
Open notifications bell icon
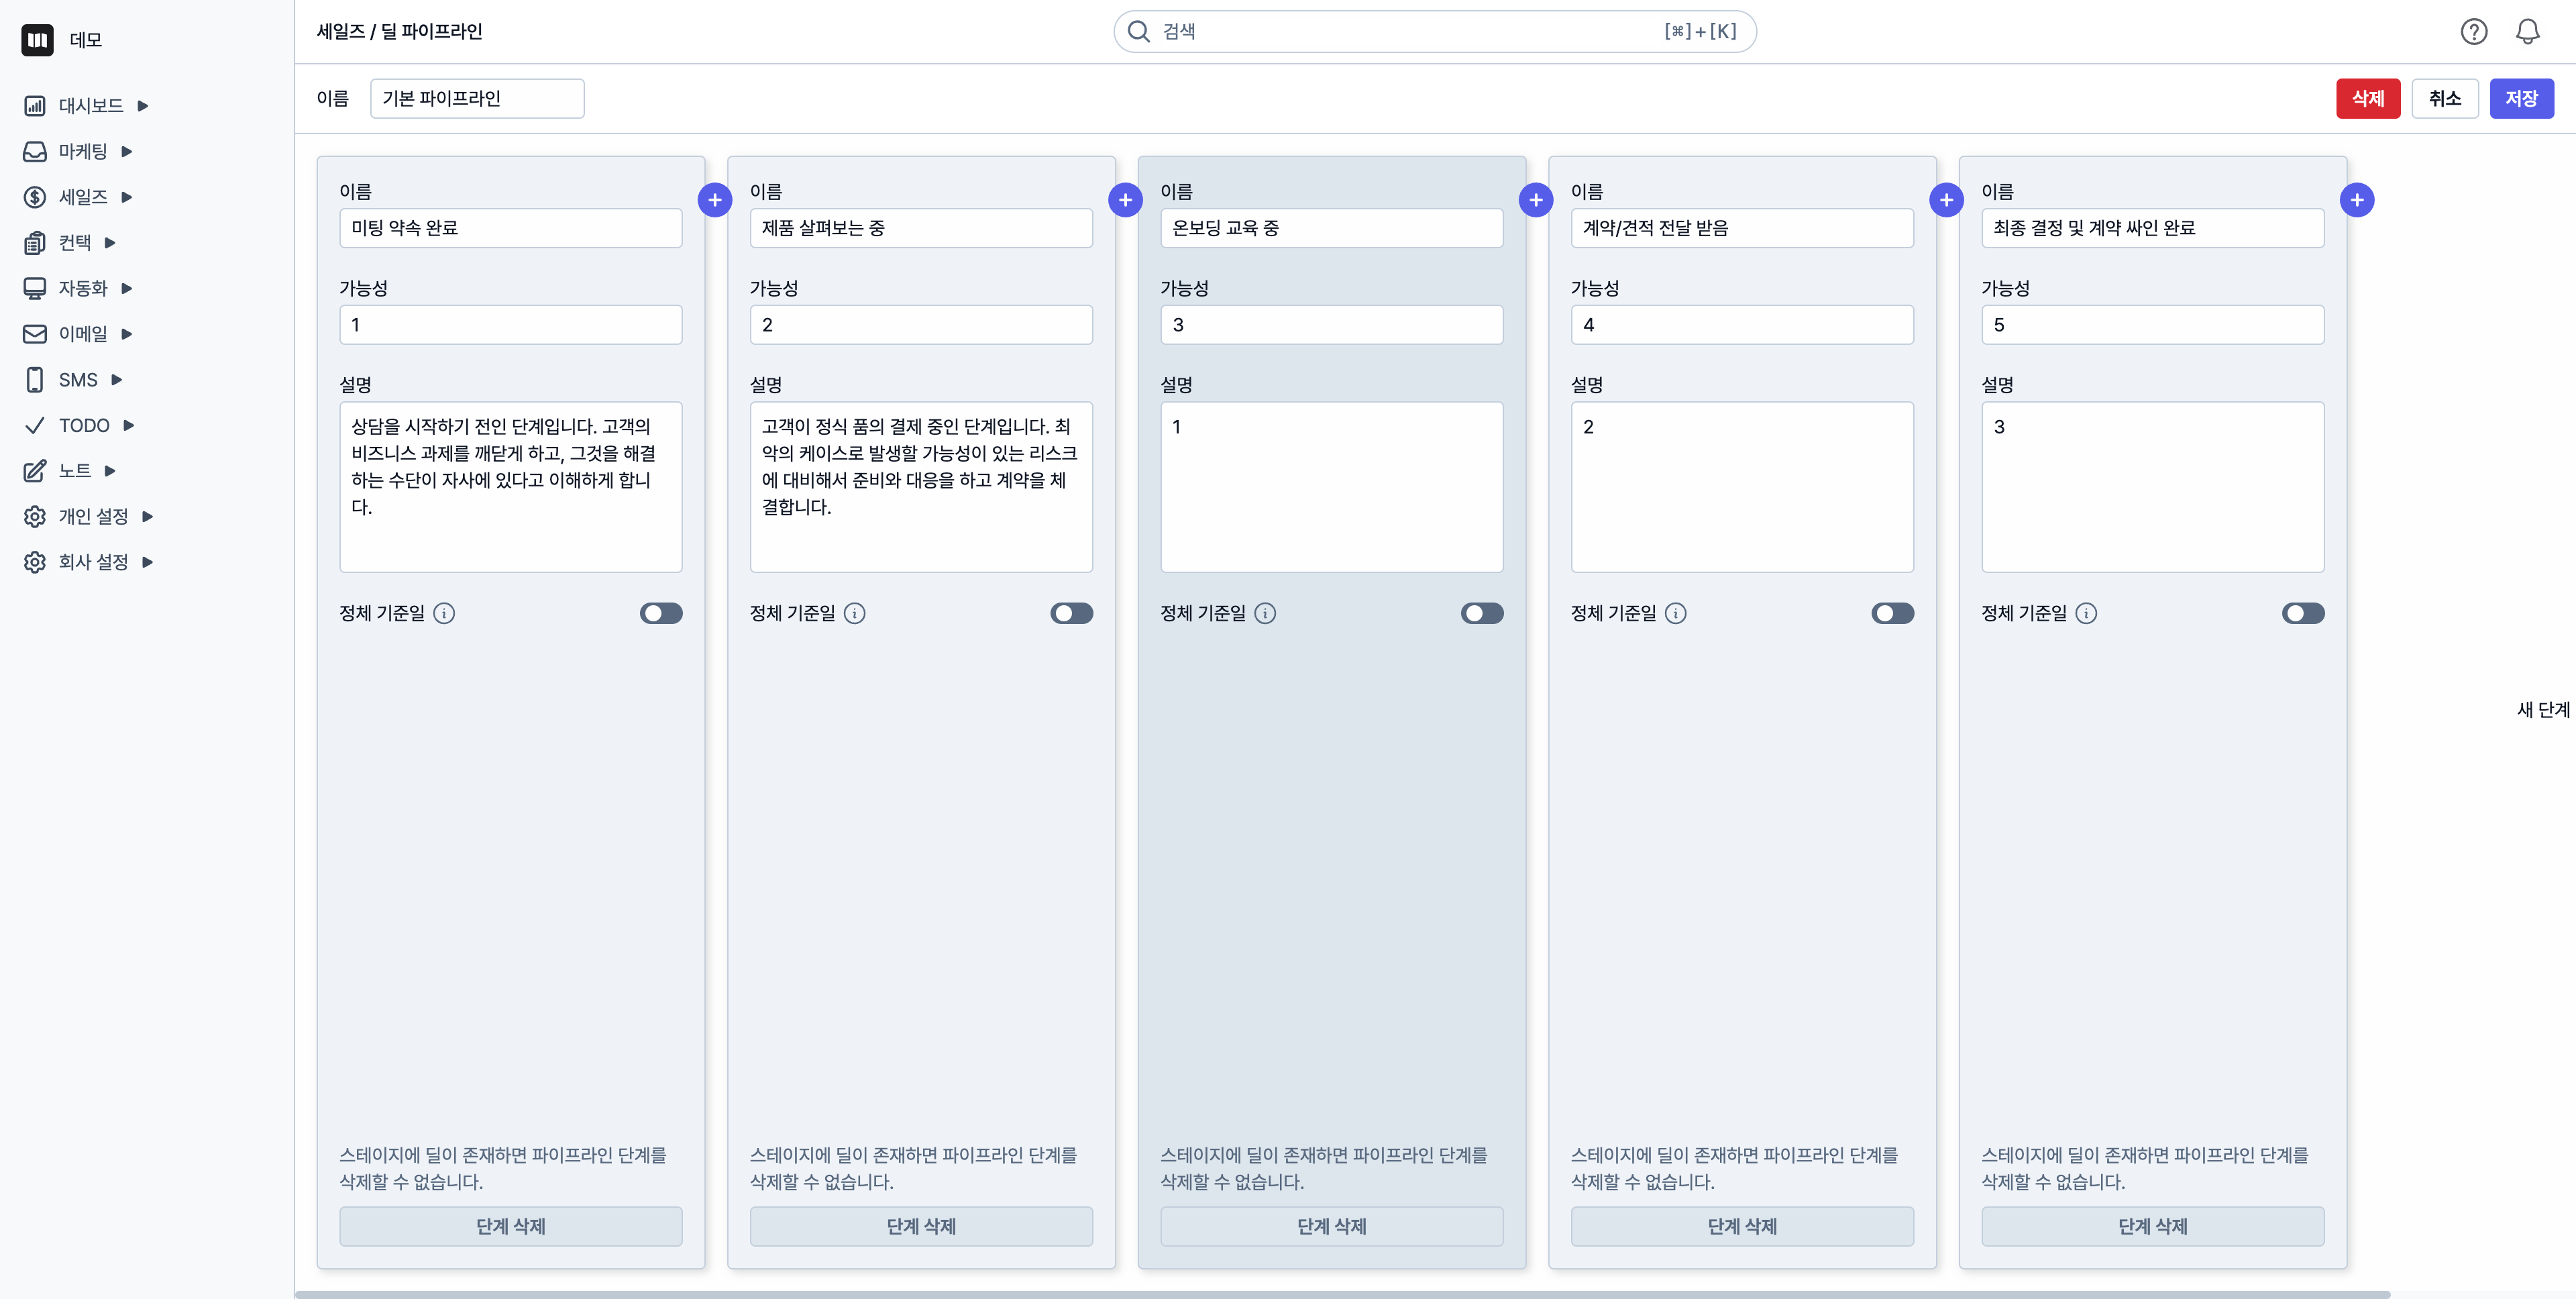click(2528, 32)
